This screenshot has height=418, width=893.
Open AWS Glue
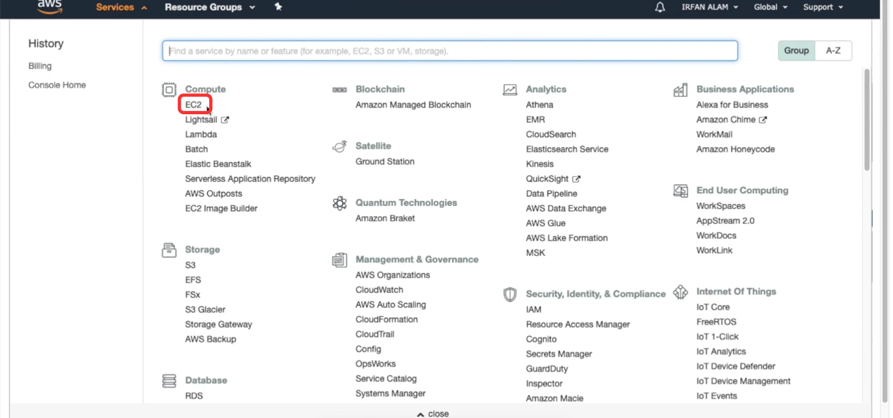[x=546, y=223]
